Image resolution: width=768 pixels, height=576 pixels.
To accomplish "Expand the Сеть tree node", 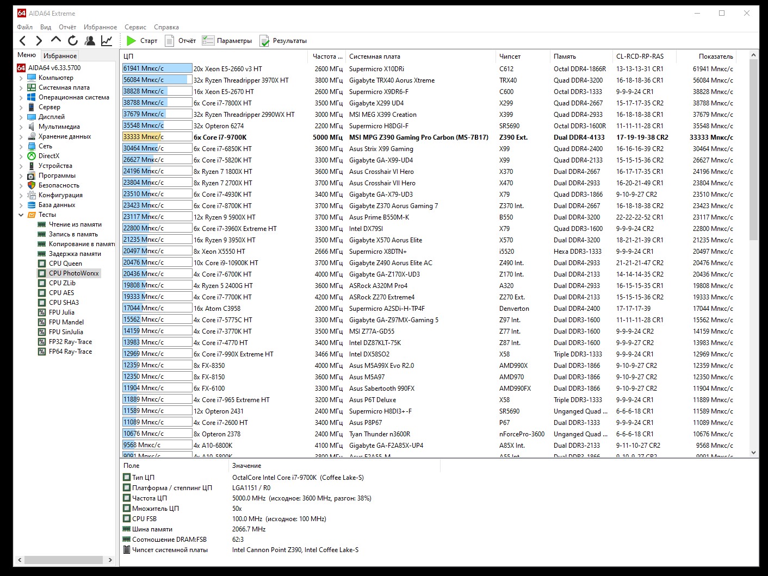I will (x=21, y=146).
